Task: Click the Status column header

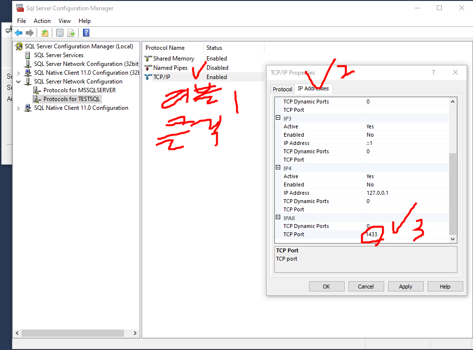Action: pos(234,48)
